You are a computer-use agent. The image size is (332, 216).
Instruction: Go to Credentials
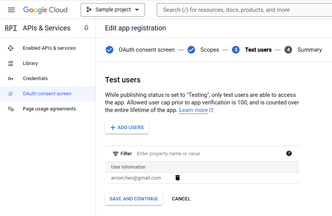click(x=35, y=79)
